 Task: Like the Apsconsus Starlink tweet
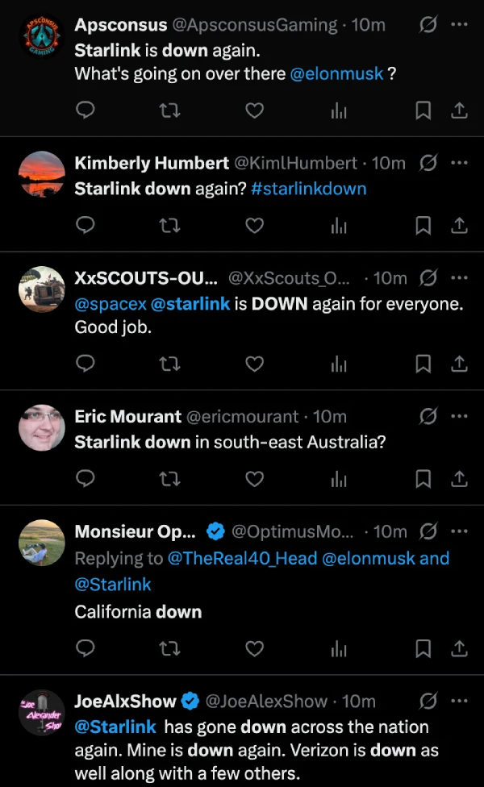pyautogui.click(x=254, y=111)
